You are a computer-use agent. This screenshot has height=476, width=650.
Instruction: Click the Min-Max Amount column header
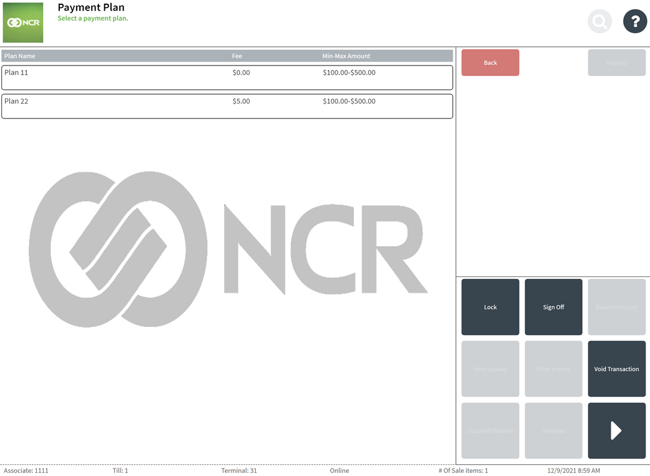(x=346, y=56)
